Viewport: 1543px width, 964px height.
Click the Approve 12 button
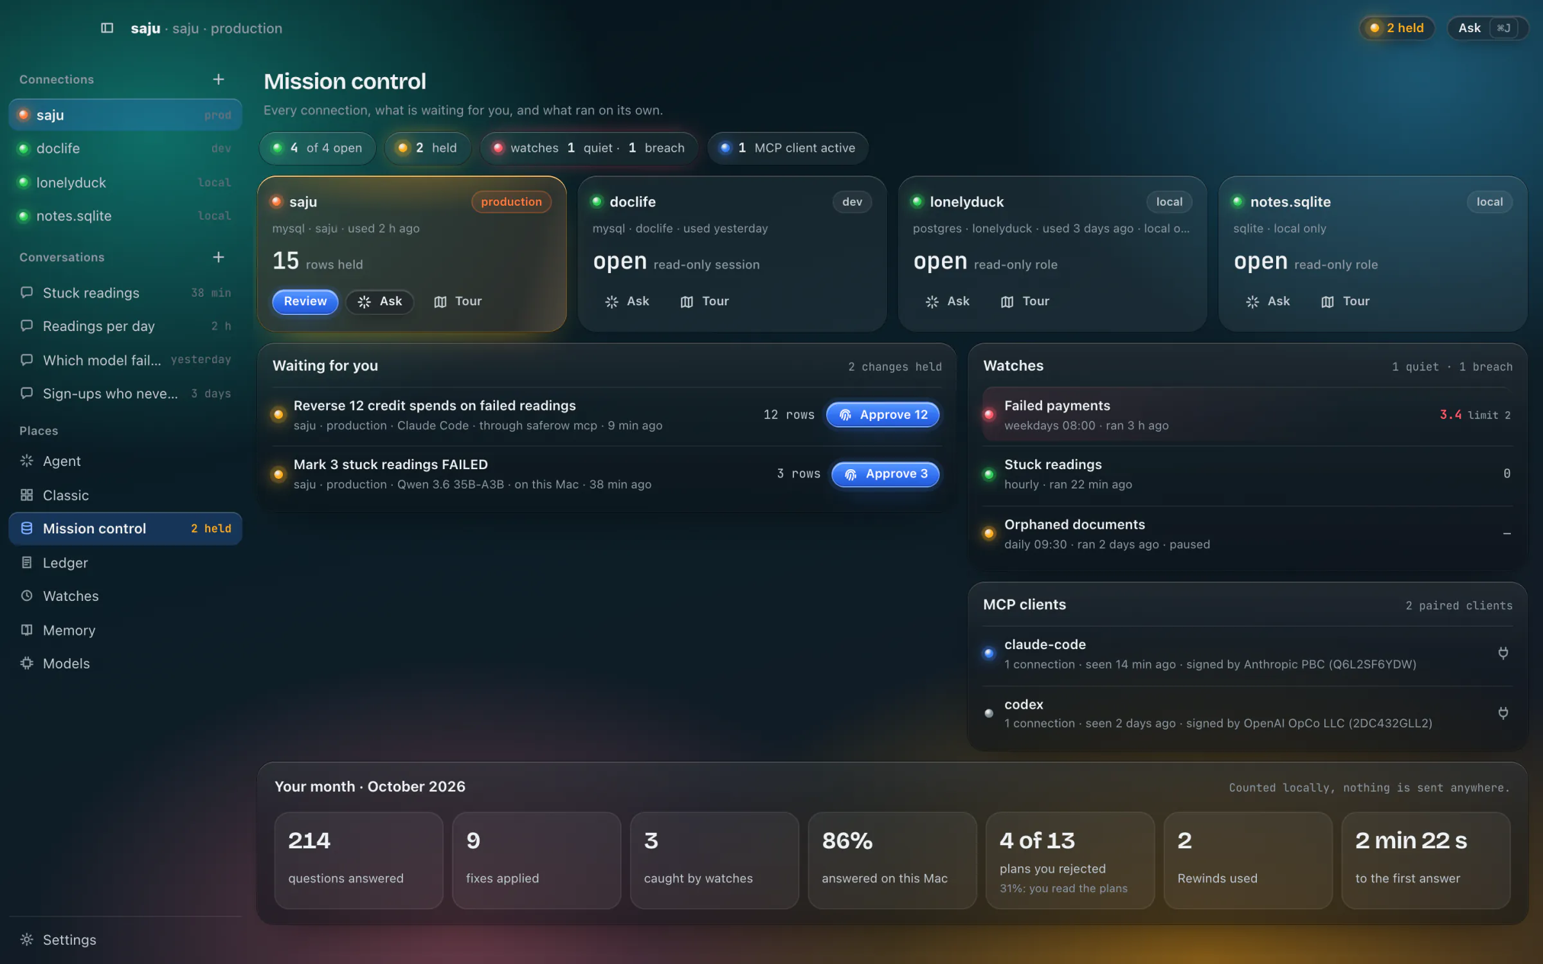(883, 415)
